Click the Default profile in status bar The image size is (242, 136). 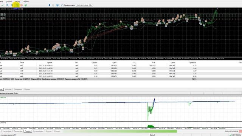[x=152, y=135]
